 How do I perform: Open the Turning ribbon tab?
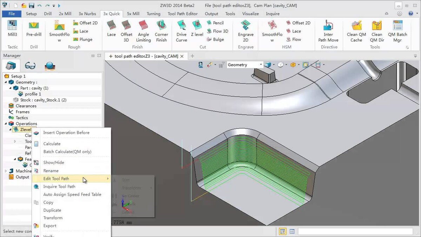[153, 14]
